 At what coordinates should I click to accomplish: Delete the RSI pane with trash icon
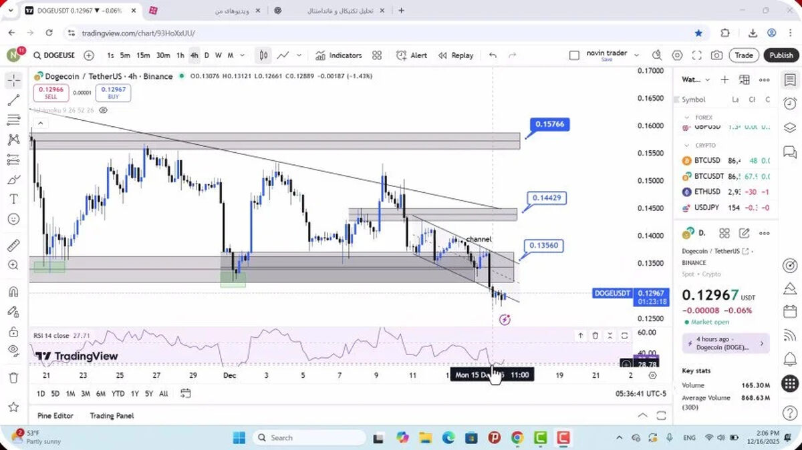[595, 336]
